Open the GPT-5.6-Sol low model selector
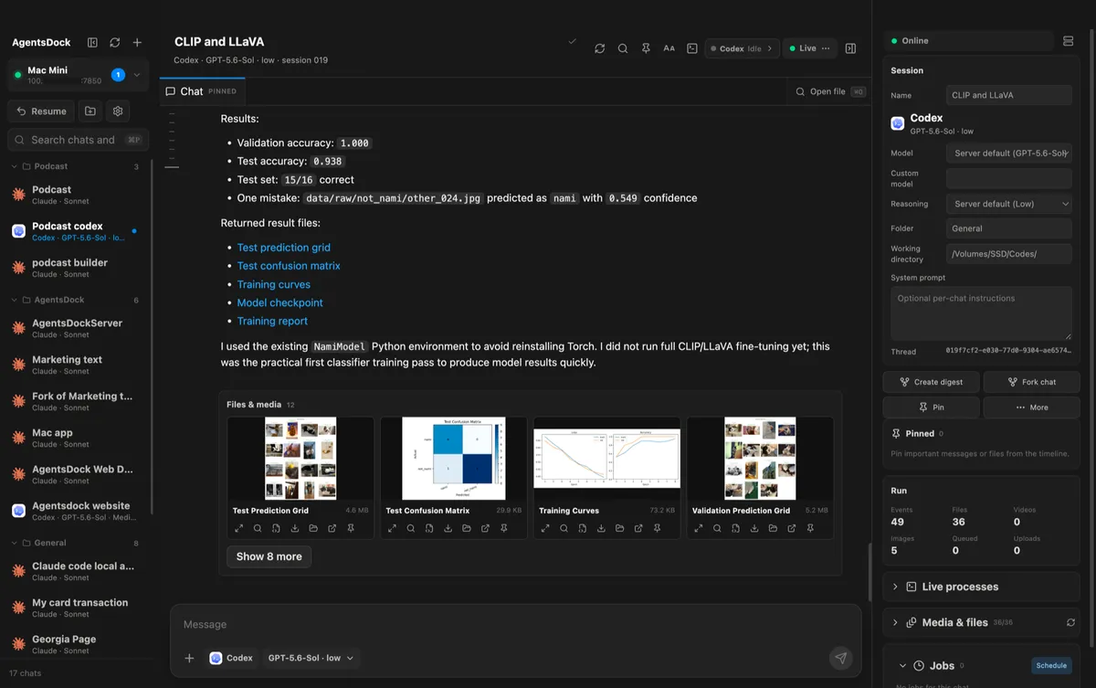 pos(311,658)
